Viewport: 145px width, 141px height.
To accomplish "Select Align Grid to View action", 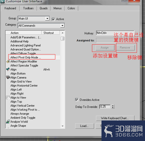I will (21, 82).
